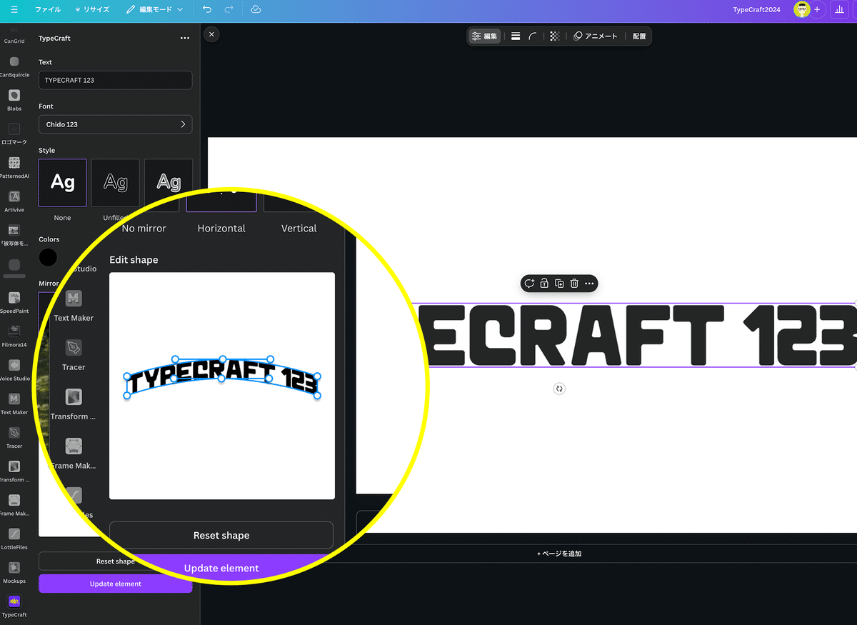
Task: Click Reset shape below the preview
Action: (x=221, y=535)
